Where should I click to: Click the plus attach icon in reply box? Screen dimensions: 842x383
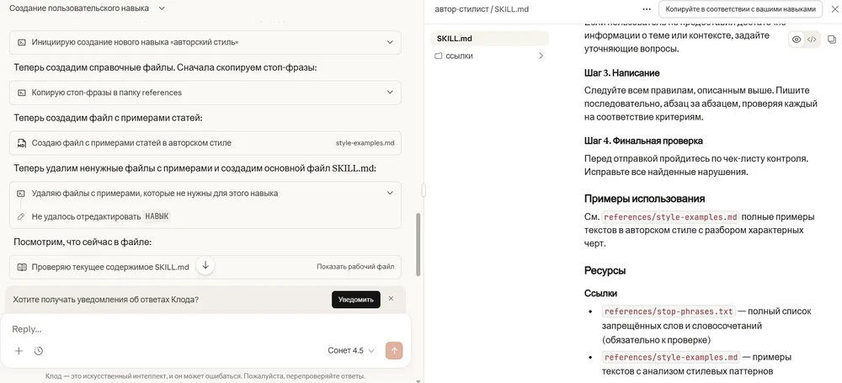click(19, 351)
